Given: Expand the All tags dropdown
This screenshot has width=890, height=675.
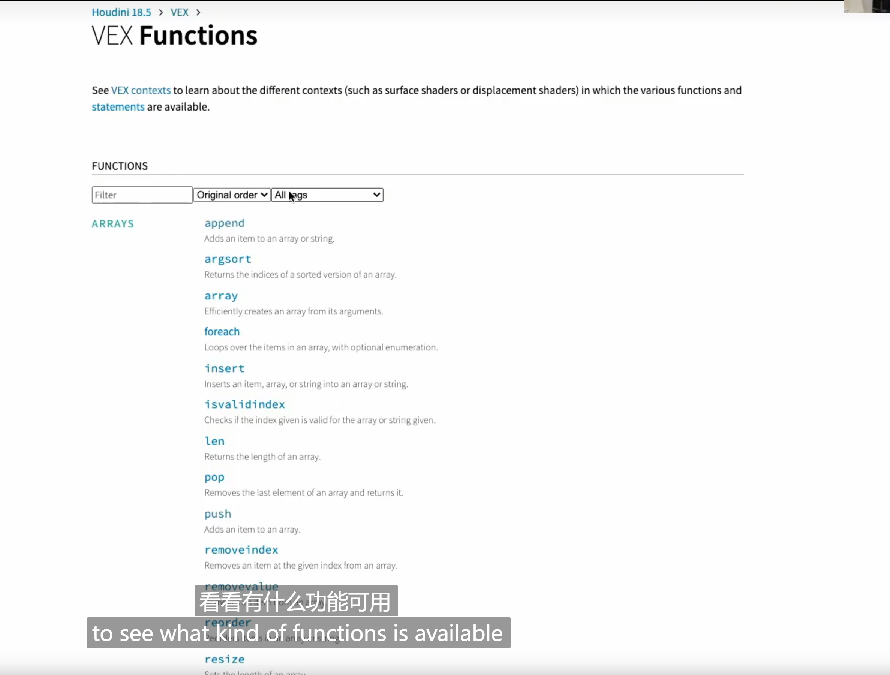Looking at the screenshot, I should pyautogui.click(x=327, y=195).
